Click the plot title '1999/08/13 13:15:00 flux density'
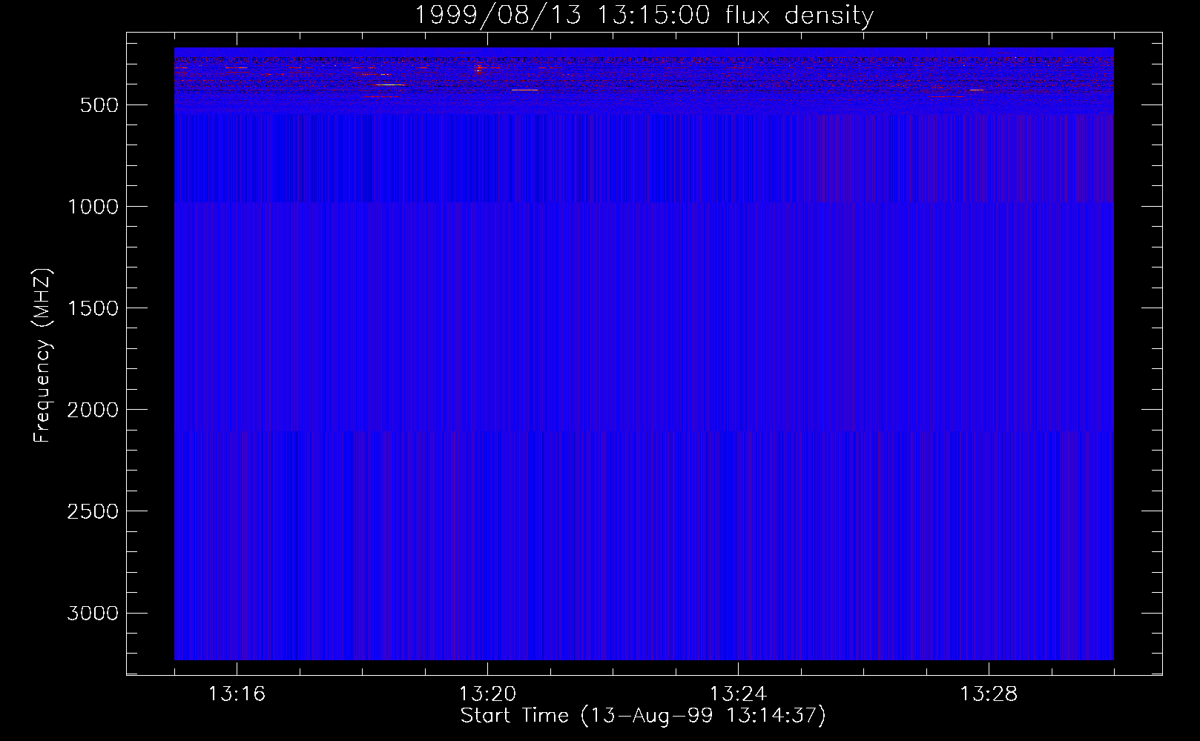 643,15
